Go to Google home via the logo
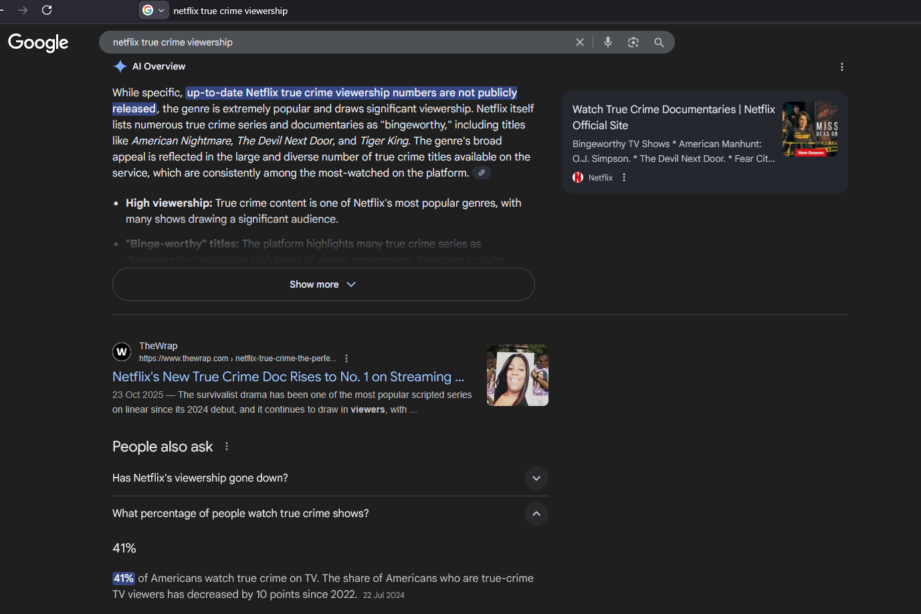Viewport: 921px width, 614px height. pyautogui.click(x=38, y=42)
